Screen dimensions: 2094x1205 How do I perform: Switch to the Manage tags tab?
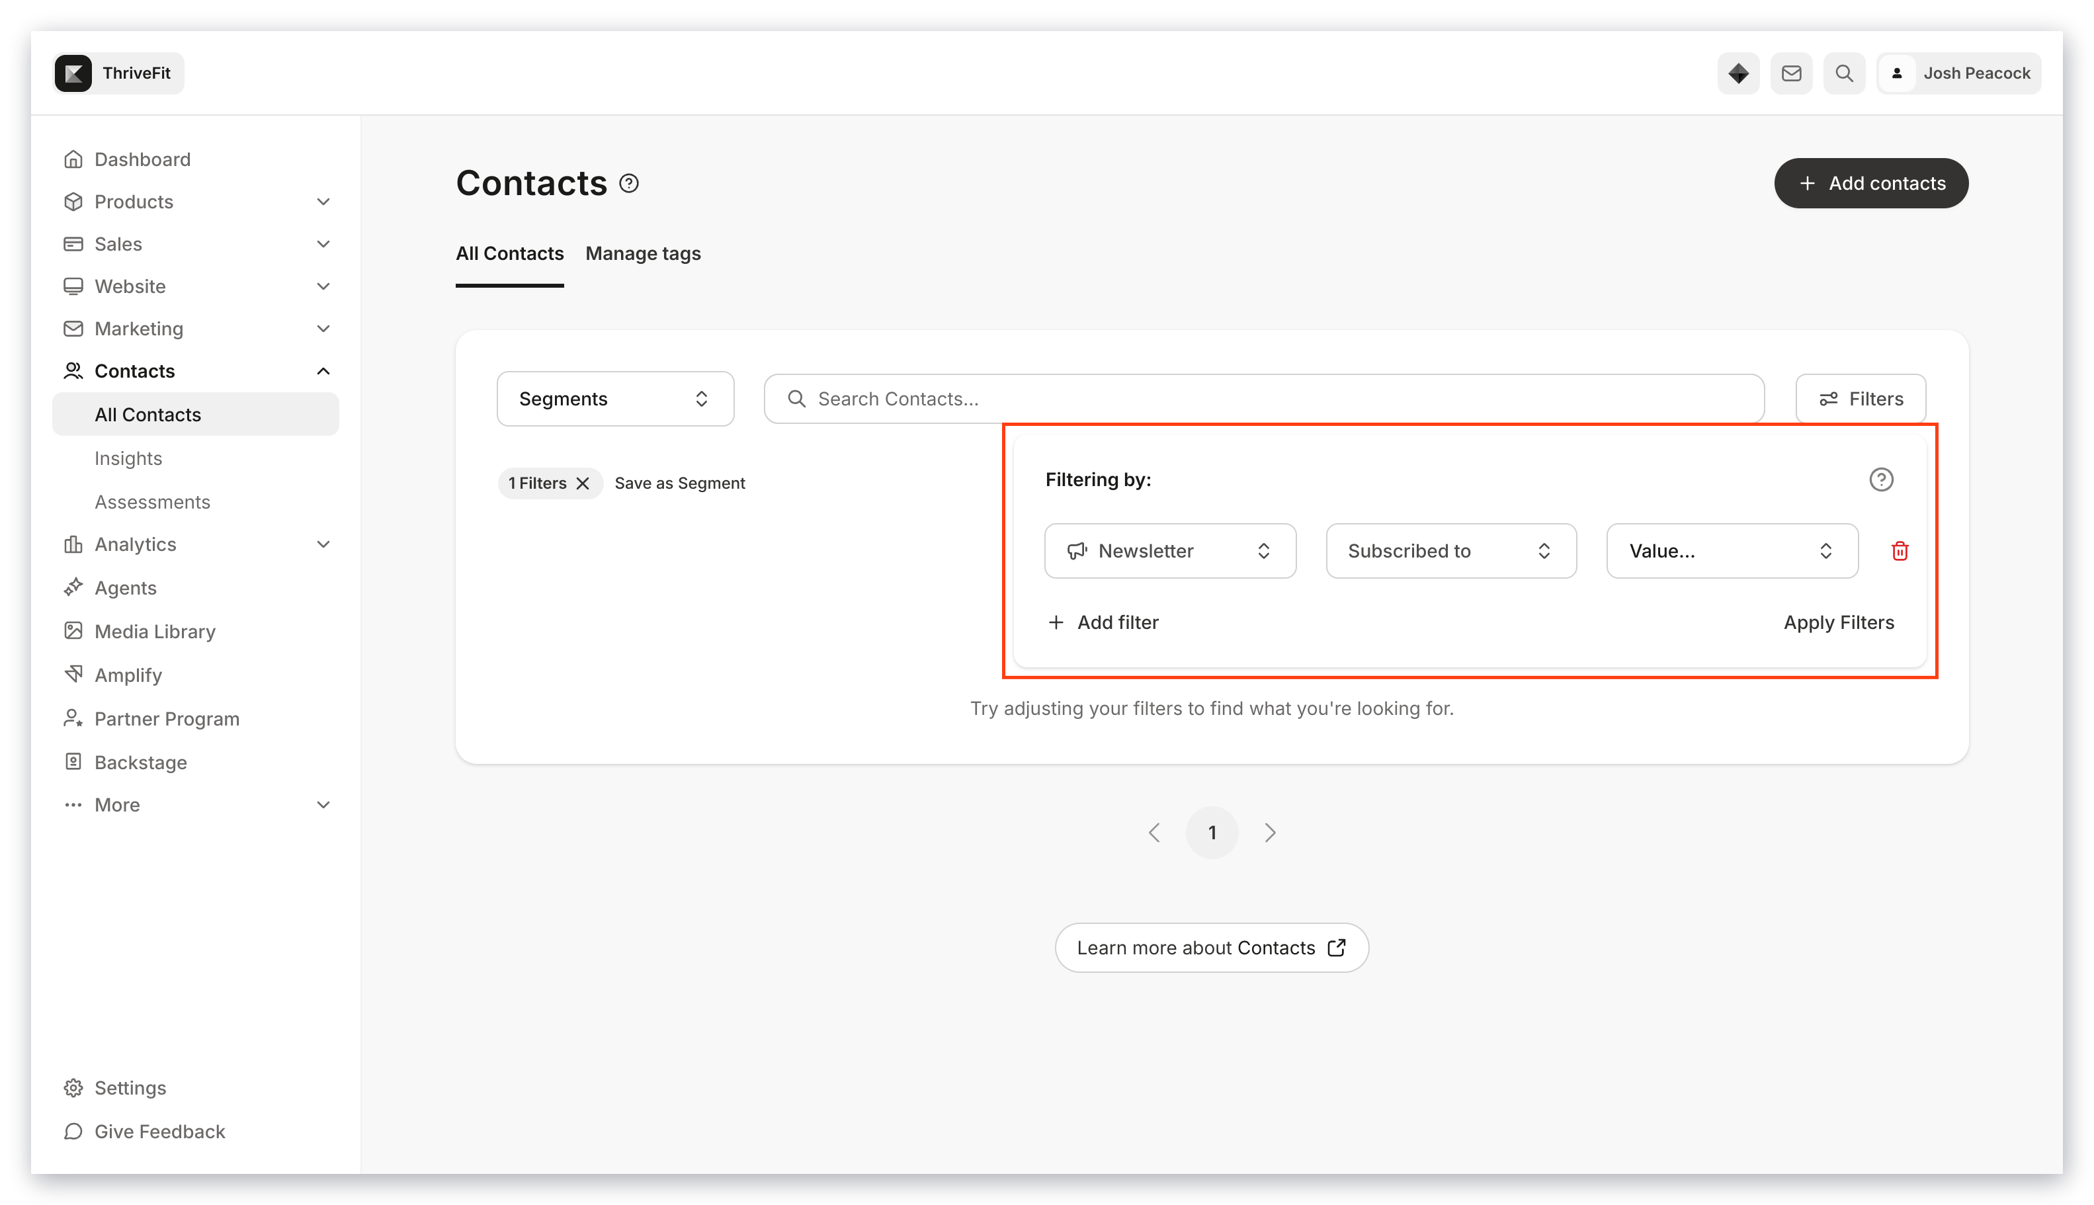pyautogui.click(x=642, y=253)
